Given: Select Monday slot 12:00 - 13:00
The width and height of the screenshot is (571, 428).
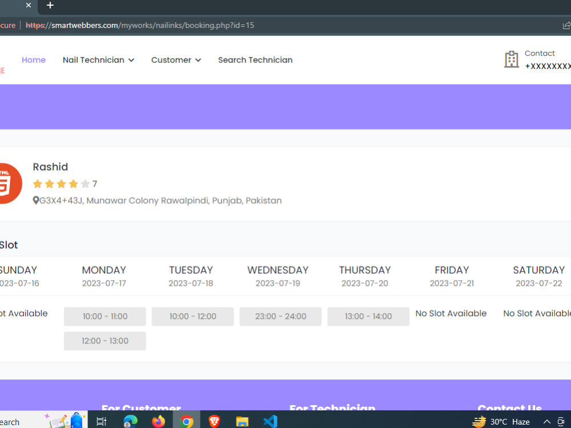Looking at the screenshot, I should 105,341.
